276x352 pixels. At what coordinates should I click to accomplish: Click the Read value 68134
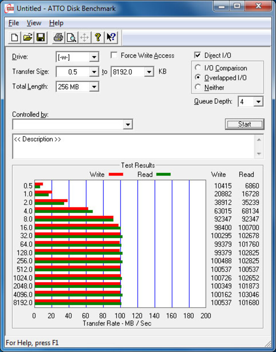[250, 211]
